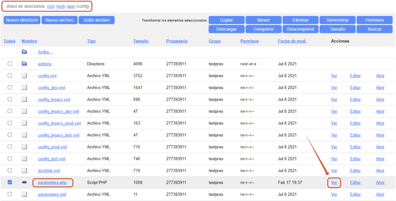396x201 pixels.
Task: Click the folder icon next to Arriba ..
Action: (x=24, y=52)
